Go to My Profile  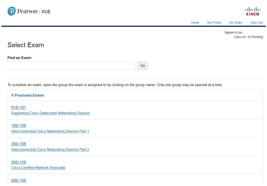[214, 23]
